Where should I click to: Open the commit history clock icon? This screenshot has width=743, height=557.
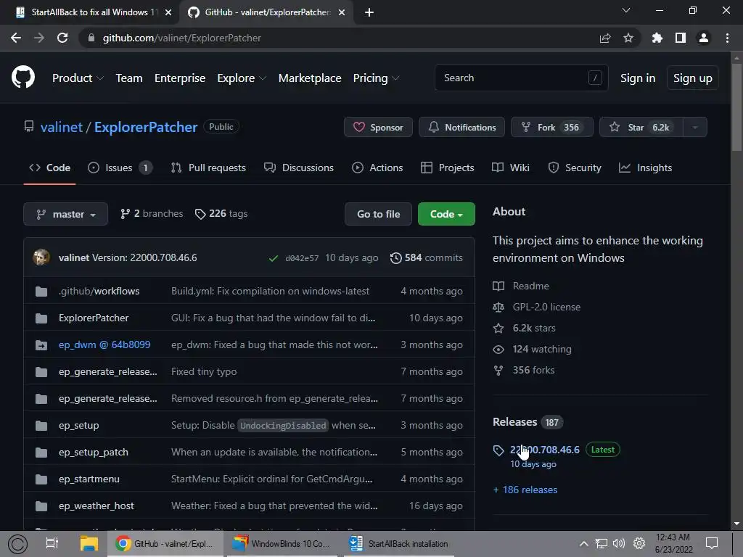[x=396, y=257]
